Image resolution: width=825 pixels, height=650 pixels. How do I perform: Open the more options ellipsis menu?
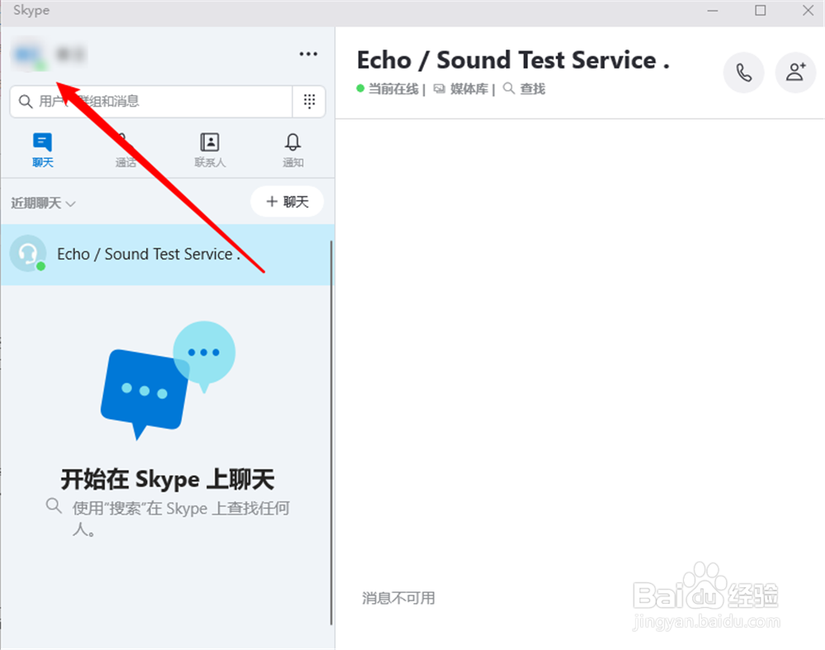(x=309, y=54)
